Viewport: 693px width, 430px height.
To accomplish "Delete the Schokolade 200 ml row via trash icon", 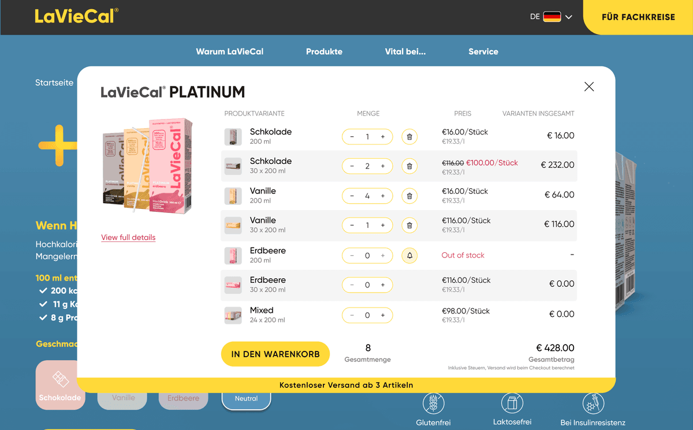I will tap(409, 137).
